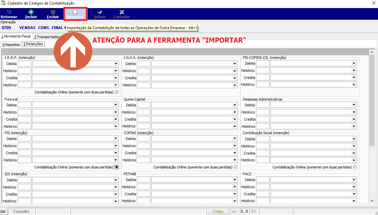Open I.N.S.S. Credita account dropdown
378x215 pixels.
click(235, 78)
